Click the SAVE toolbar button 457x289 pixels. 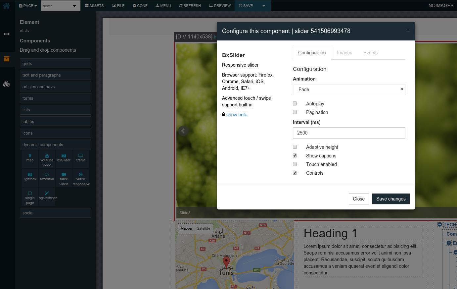(x=246, y=6)
